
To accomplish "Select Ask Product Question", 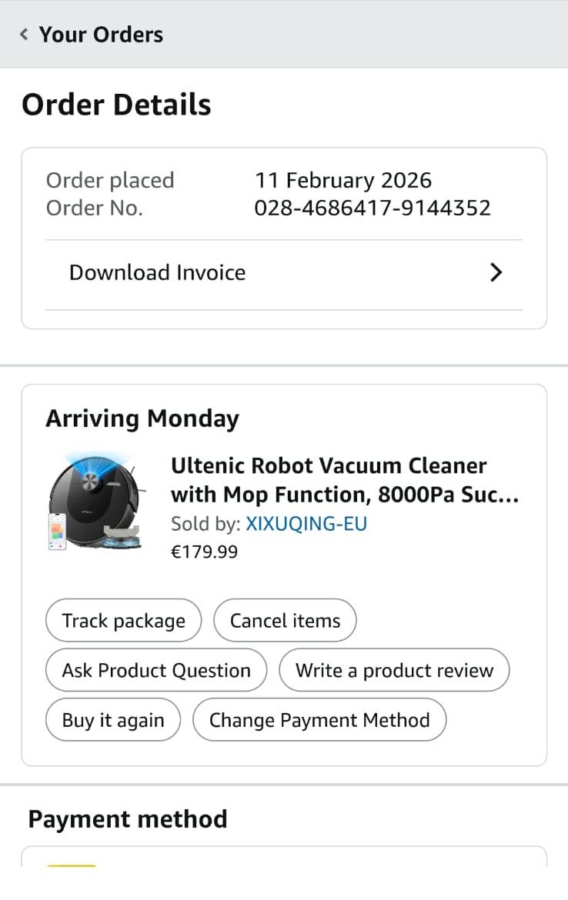I will click(156, 670).
